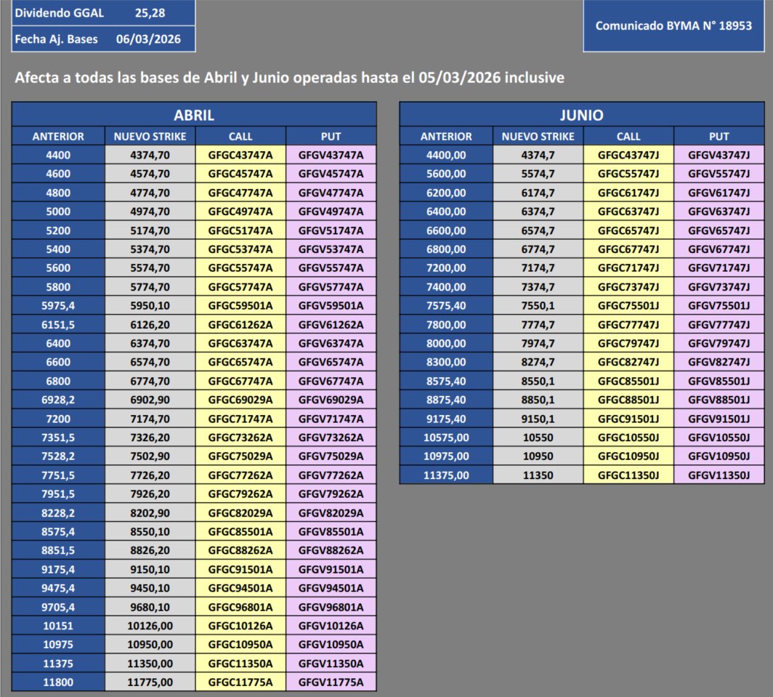Select put code GFGV10950J
This screenshot has height=697, width=773.
[x=719, y=456]
